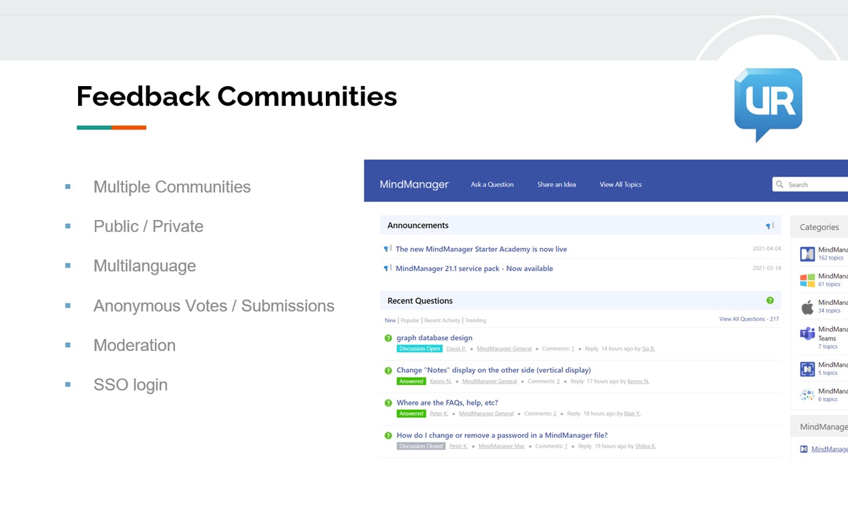This screenshot has height=507, width=848.
Task: Click the Categories sidebar heading
Action: pos(819,227)
